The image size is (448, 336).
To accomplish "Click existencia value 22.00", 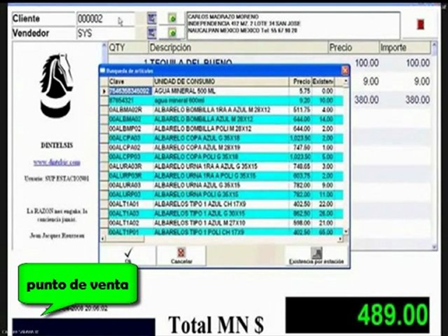I will tap(325, 204).
